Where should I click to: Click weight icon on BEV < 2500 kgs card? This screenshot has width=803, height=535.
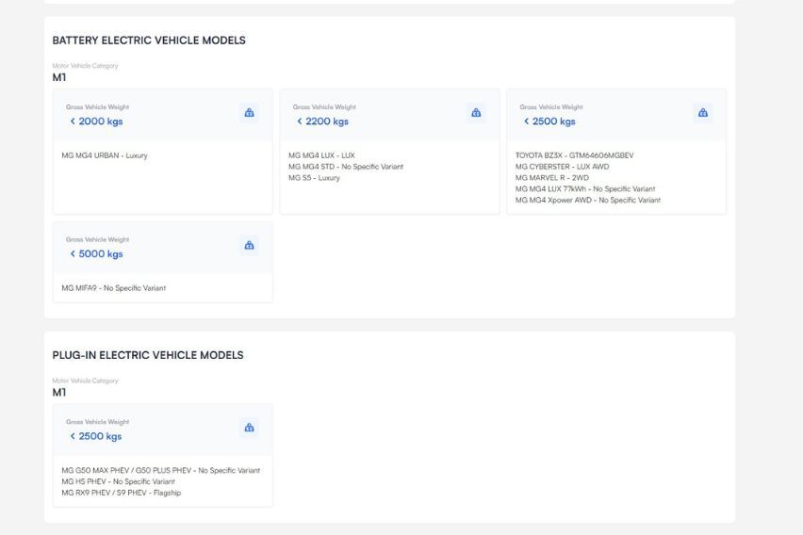point(703,113)
